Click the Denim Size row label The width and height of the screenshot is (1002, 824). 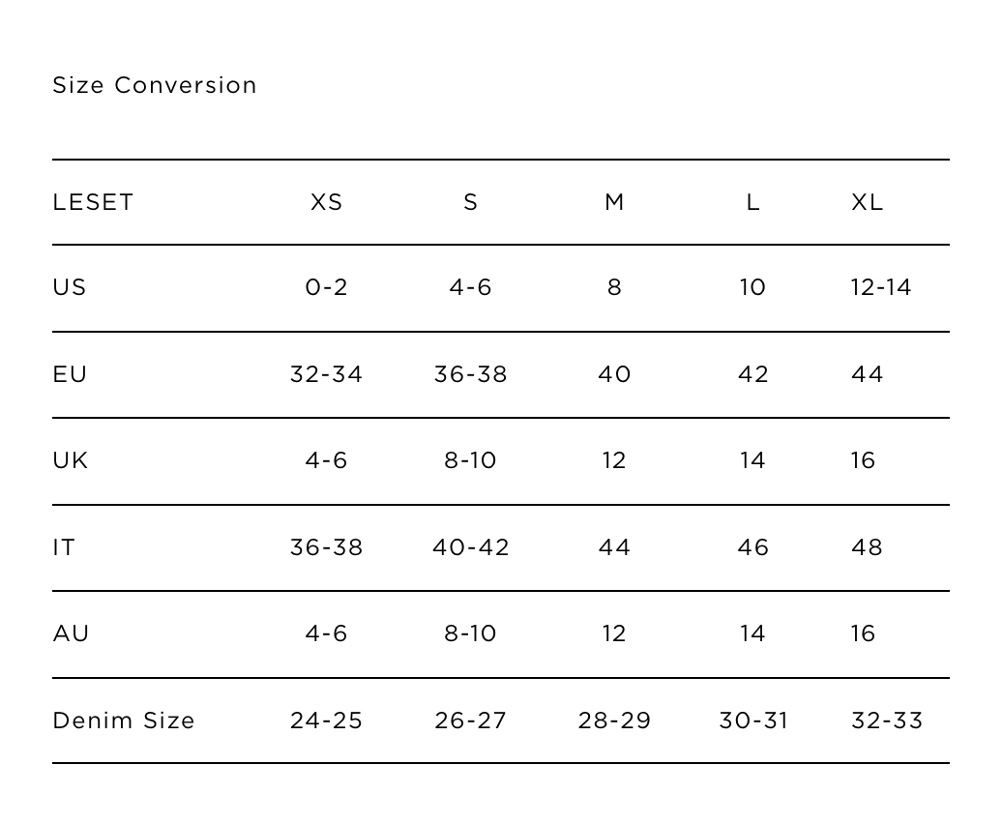pyautogui.click(x=124, y=721)
